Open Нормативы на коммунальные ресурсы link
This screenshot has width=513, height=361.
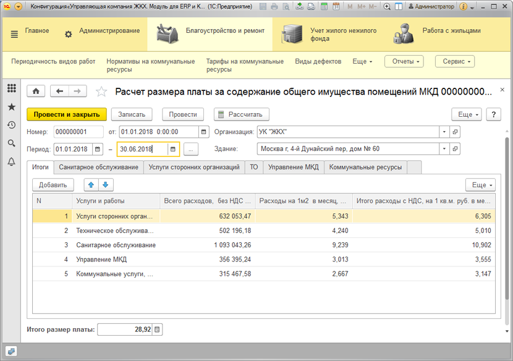click(x=150, y=65)
